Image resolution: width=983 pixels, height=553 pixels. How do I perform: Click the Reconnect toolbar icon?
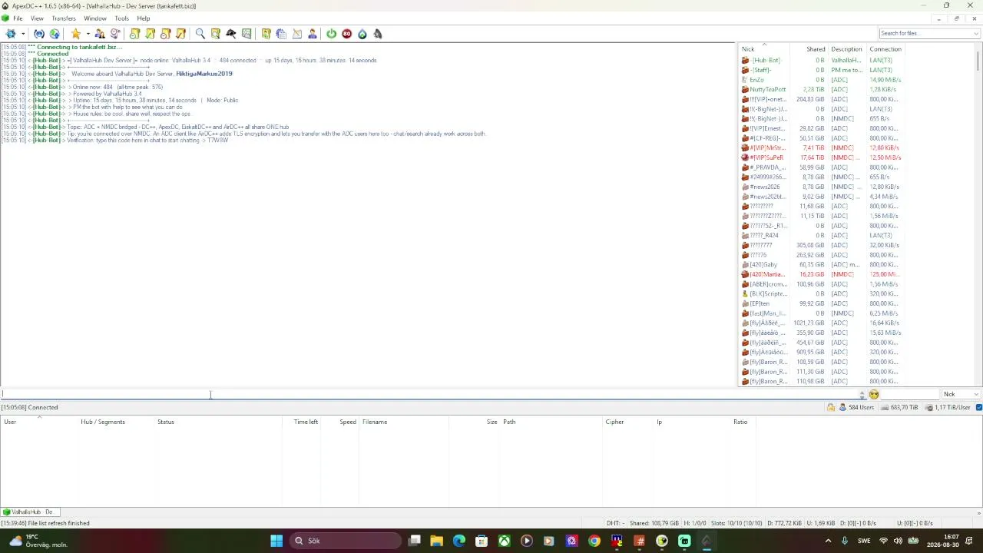pyautogui.click(x=39, y=34)
